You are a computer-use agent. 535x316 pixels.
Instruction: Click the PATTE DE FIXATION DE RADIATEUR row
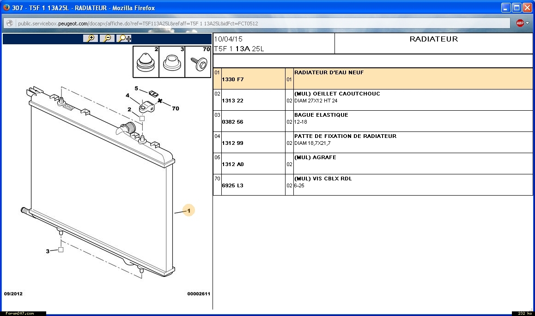click(x=345, y=136)
